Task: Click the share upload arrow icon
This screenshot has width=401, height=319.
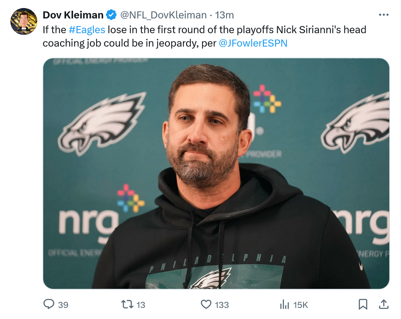Action: point(383,304)
